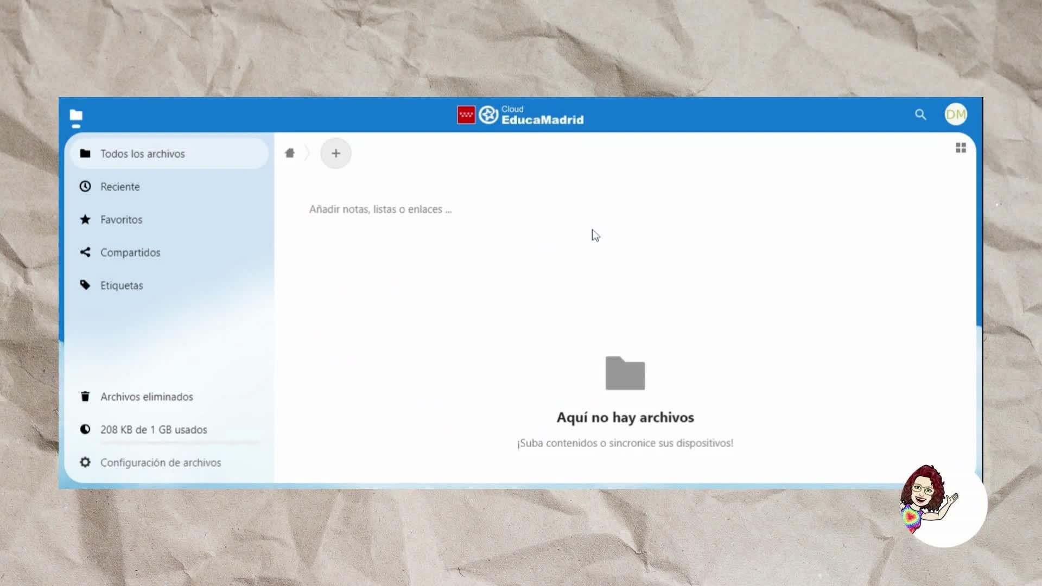
Task: Open the Archivos eliminados trash
Action: coord(147,397)
